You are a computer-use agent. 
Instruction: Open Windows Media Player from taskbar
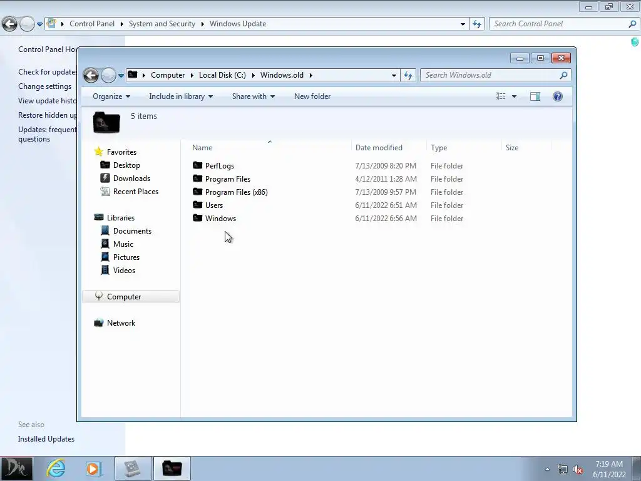click(93, 468)
